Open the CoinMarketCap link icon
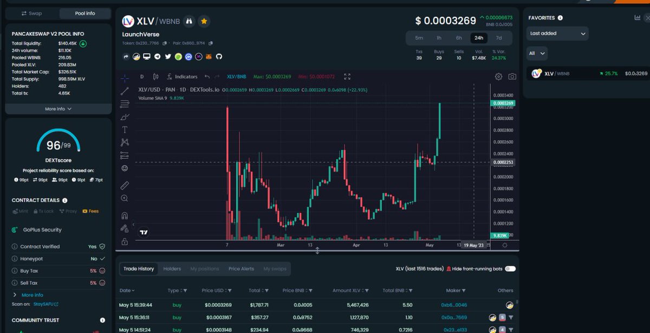This screenshot has height=333, width=650. pos(188,56)
